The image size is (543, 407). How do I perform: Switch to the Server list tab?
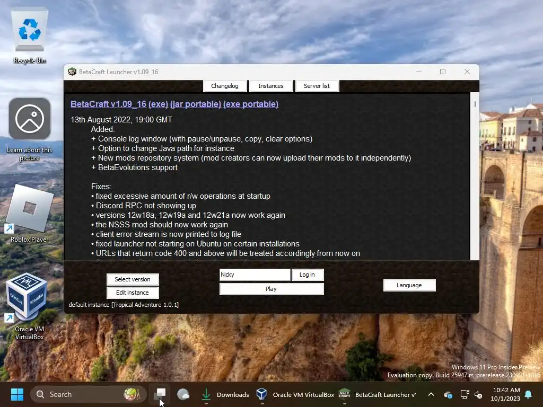coord(317,86)
